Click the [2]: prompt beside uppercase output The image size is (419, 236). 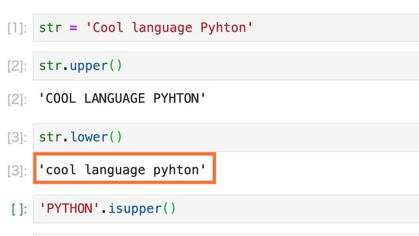click(x=17, y=100)
